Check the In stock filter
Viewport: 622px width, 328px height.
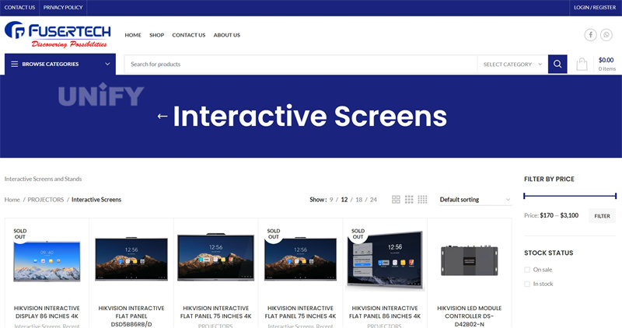[x=527, y=284]
